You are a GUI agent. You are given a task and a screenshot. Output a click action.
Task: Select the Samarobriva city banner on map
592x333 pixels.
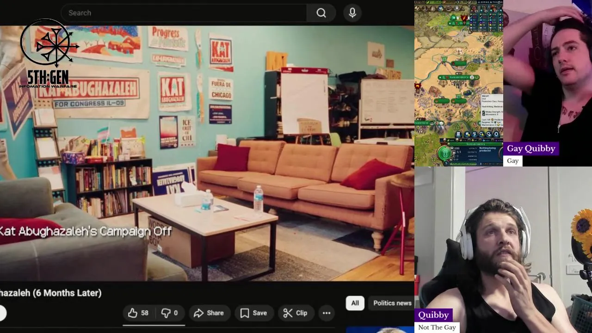coord(458,77)
